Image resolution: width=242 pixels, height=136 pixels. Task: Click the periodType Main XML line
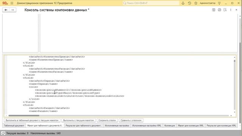[67, 93]
